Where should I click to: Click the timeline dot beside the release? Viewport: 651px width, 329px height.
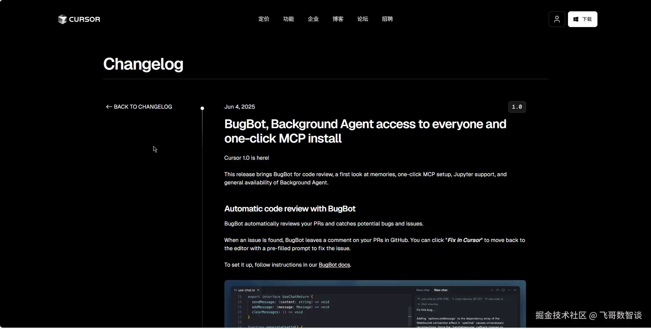[x=202, y=108]
